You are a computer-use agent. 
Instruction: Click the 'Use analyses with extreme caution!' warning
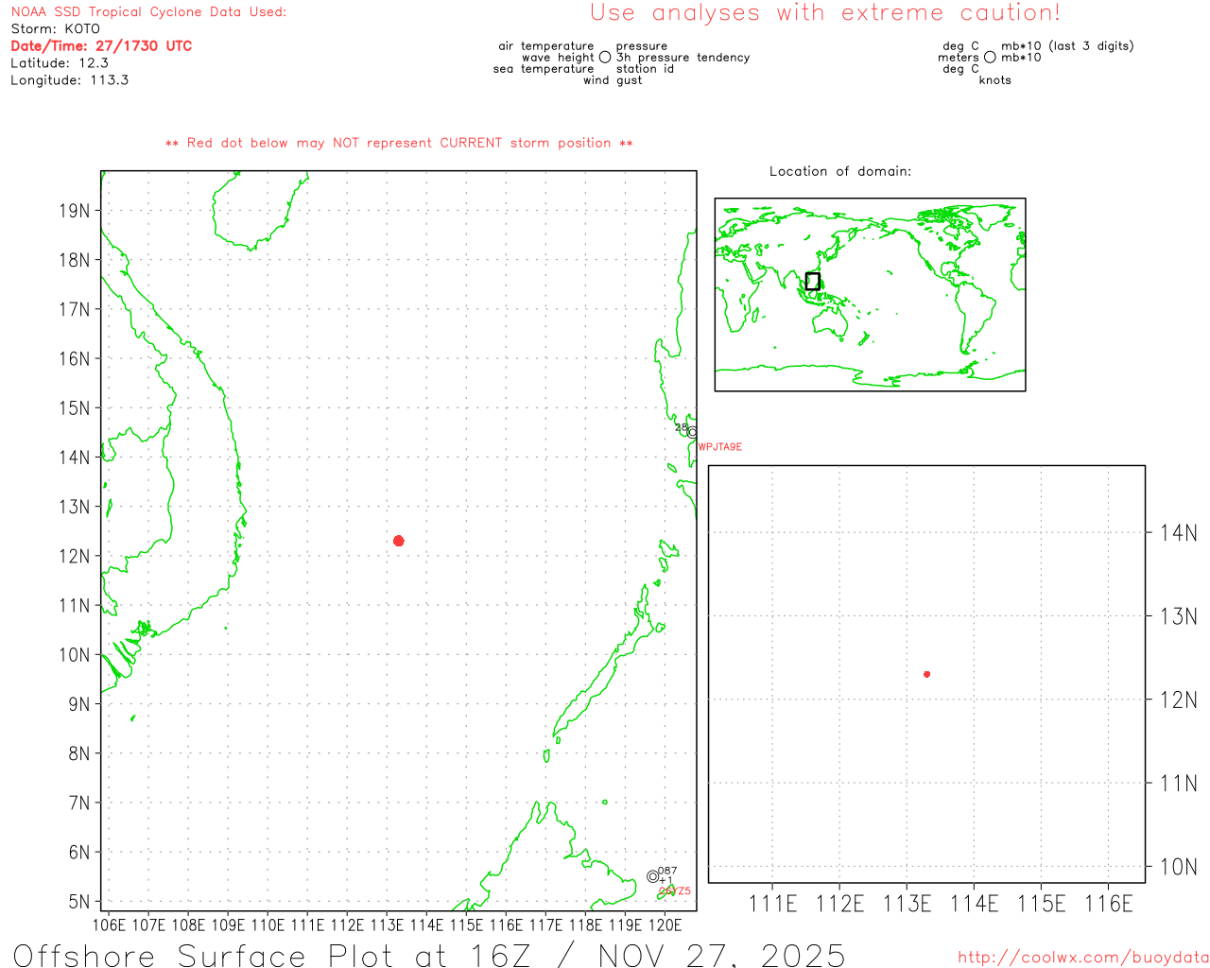(x=824, y=13)
